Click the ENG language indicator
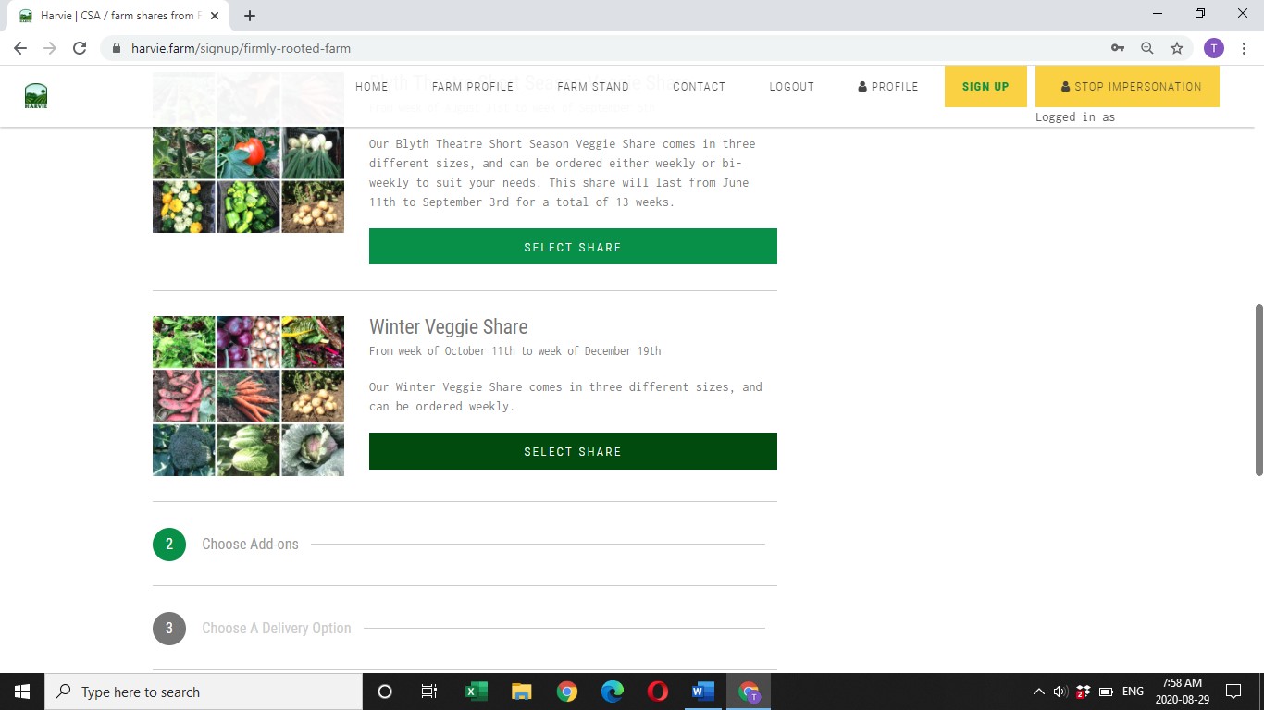 pos(1133,692)
